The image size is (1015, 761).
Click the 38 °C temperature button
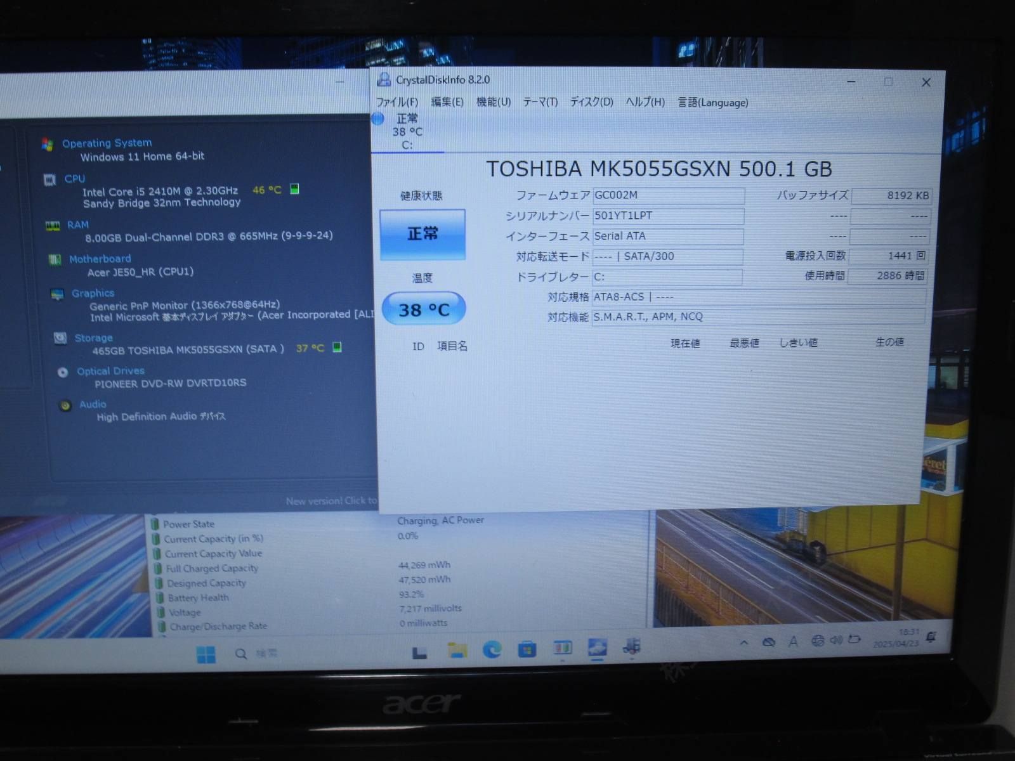424,309
